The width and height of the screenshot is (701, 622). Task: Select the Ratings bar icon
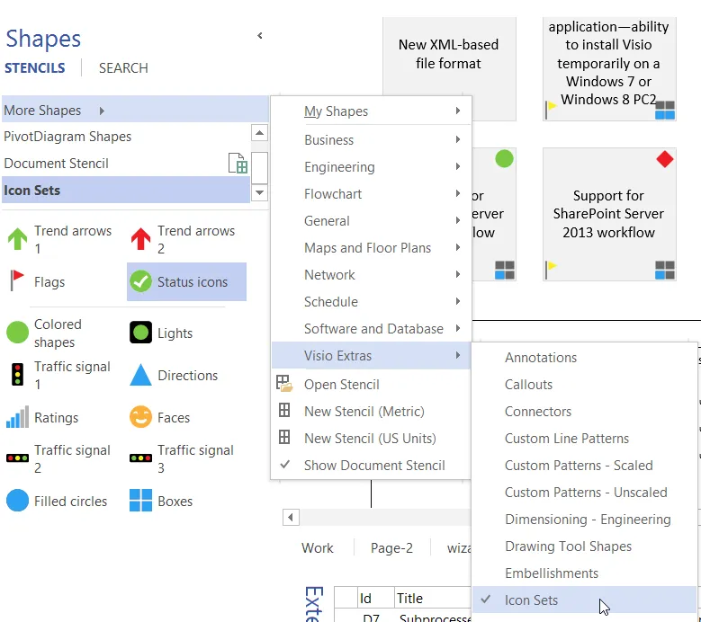(17, 417)
